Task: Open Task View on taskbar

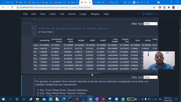Action: click(24, 99)
